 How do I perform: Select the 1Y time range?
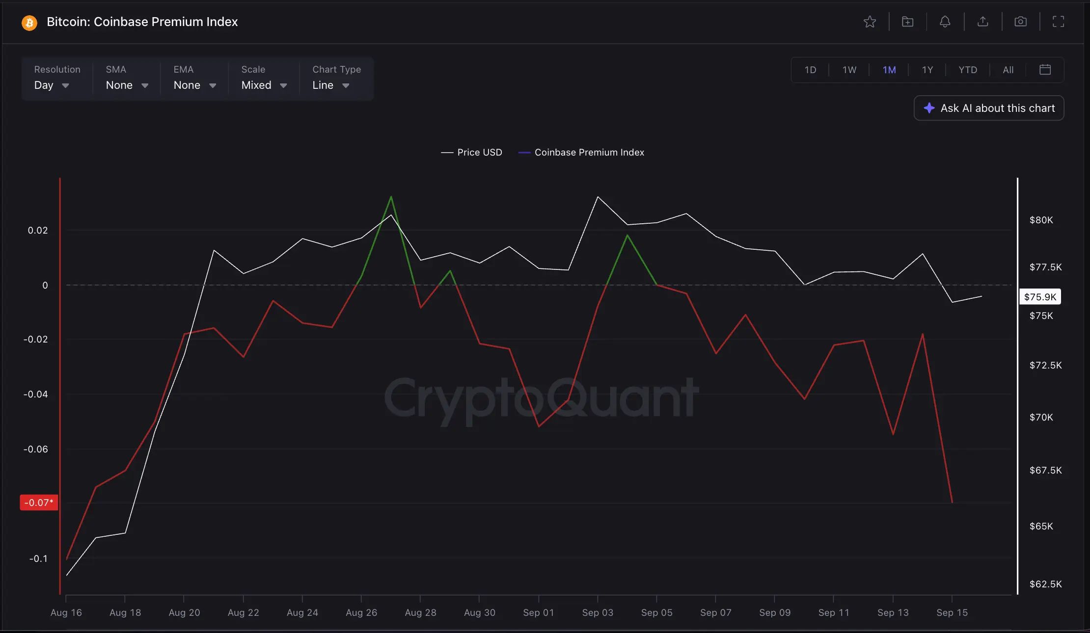point(927,70)
